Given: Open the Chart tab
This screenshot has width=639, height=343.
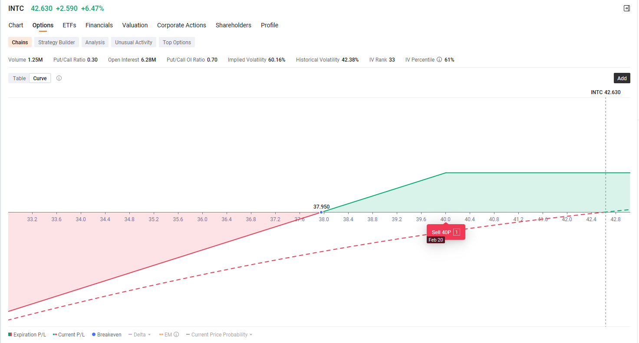Looking at the screenshot, I should pos(16,25).
